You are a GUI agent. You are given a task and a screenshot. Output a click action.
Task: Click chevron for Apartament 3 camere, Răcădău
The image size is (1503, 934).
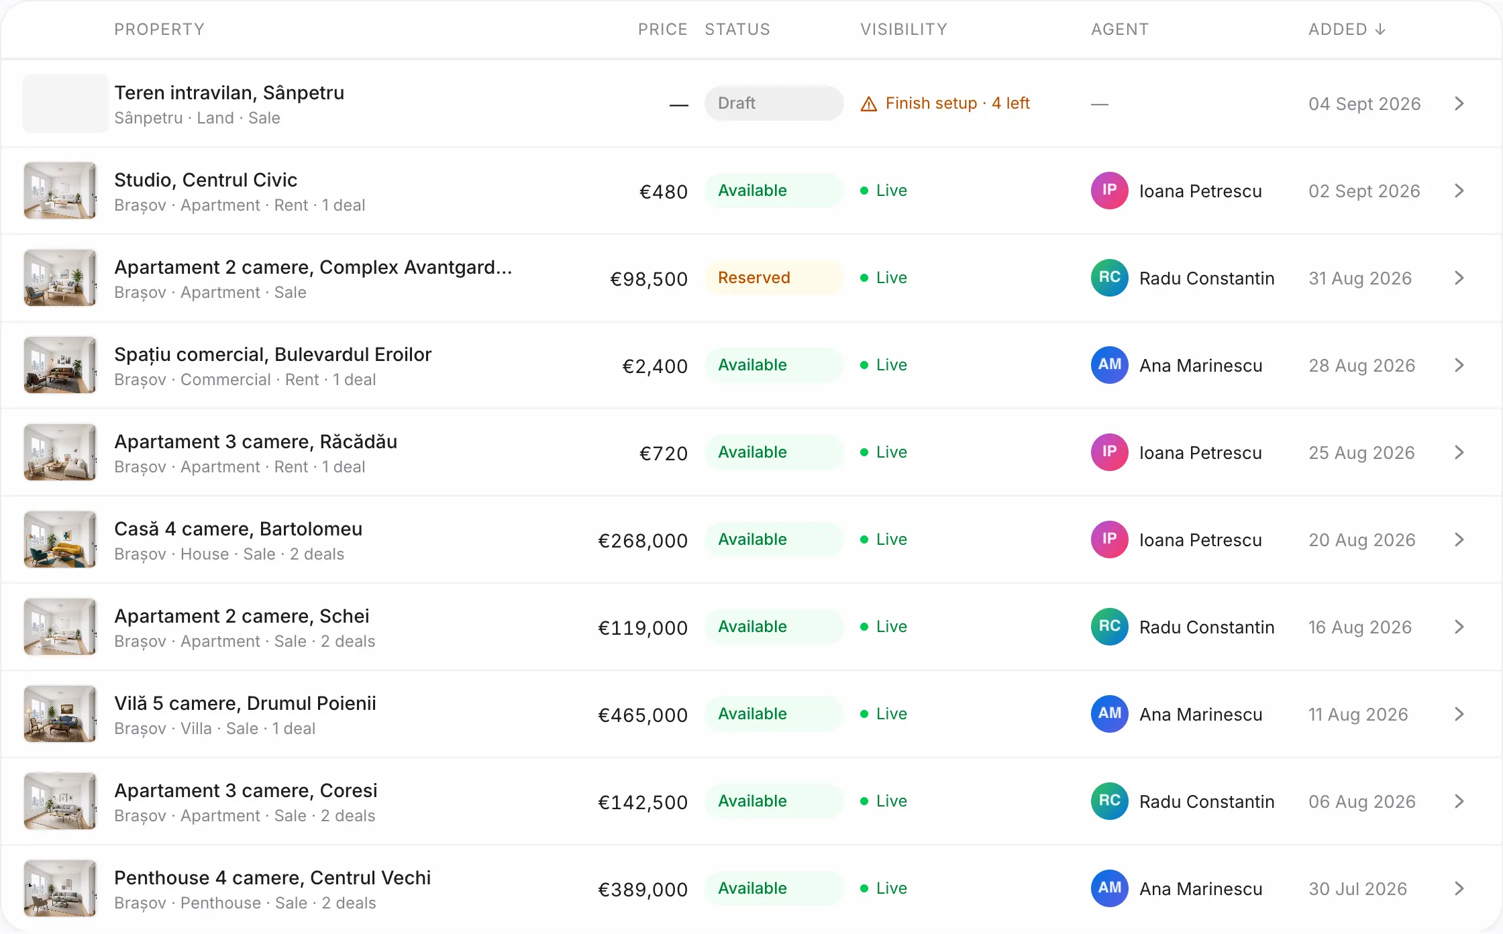pyautogui.click(x=1459, y=452)
